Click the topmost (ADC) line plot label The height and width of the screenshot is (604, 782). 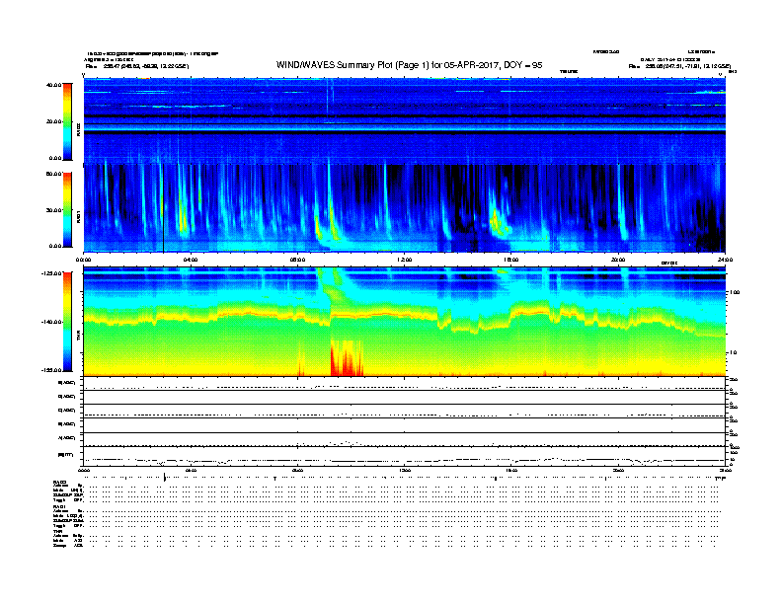(x=66, y=383)
